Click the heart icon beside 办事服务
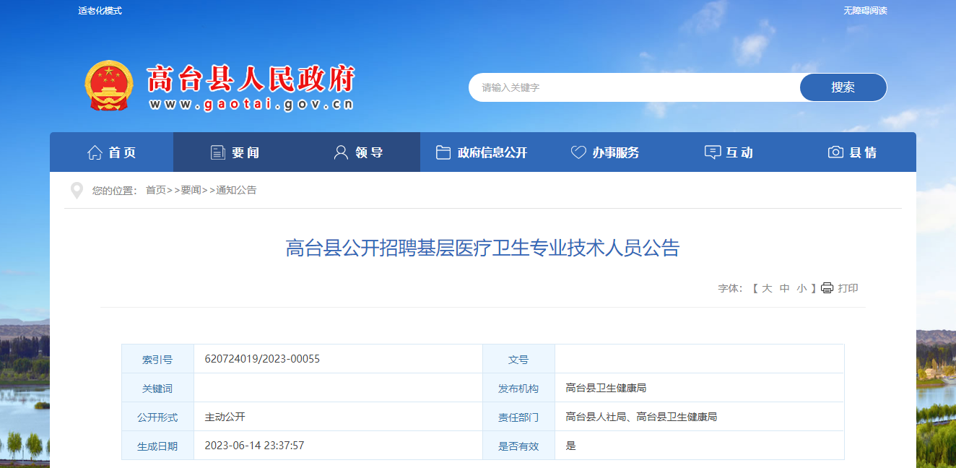 pyautogui.click(x=578, y=152)
